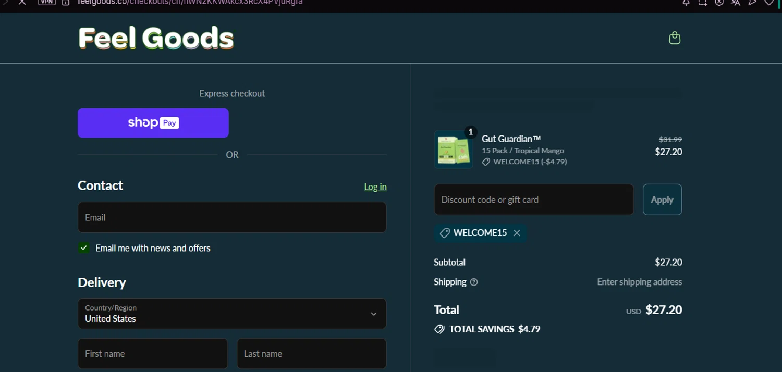This screenshot has height=372, width=782.
Task: Open the Country/Region dropdown
Action: point(232,314)
